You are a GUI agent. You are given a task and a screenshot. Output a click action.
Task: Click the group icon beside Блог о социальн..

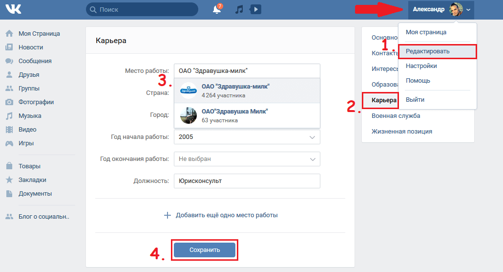click(9, 217)
